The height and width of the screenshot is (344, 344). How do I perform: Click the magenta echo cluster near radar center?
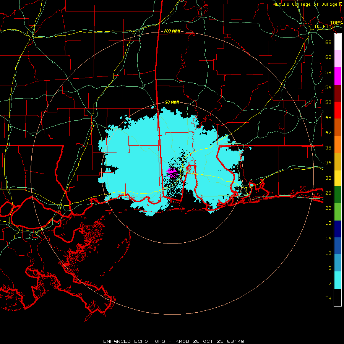pos(172,172)
